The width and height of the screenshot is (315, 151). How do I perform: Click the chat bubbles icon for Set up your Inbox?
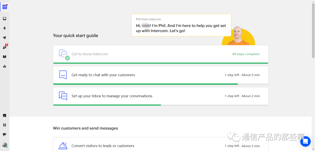(x=63, y=96)
